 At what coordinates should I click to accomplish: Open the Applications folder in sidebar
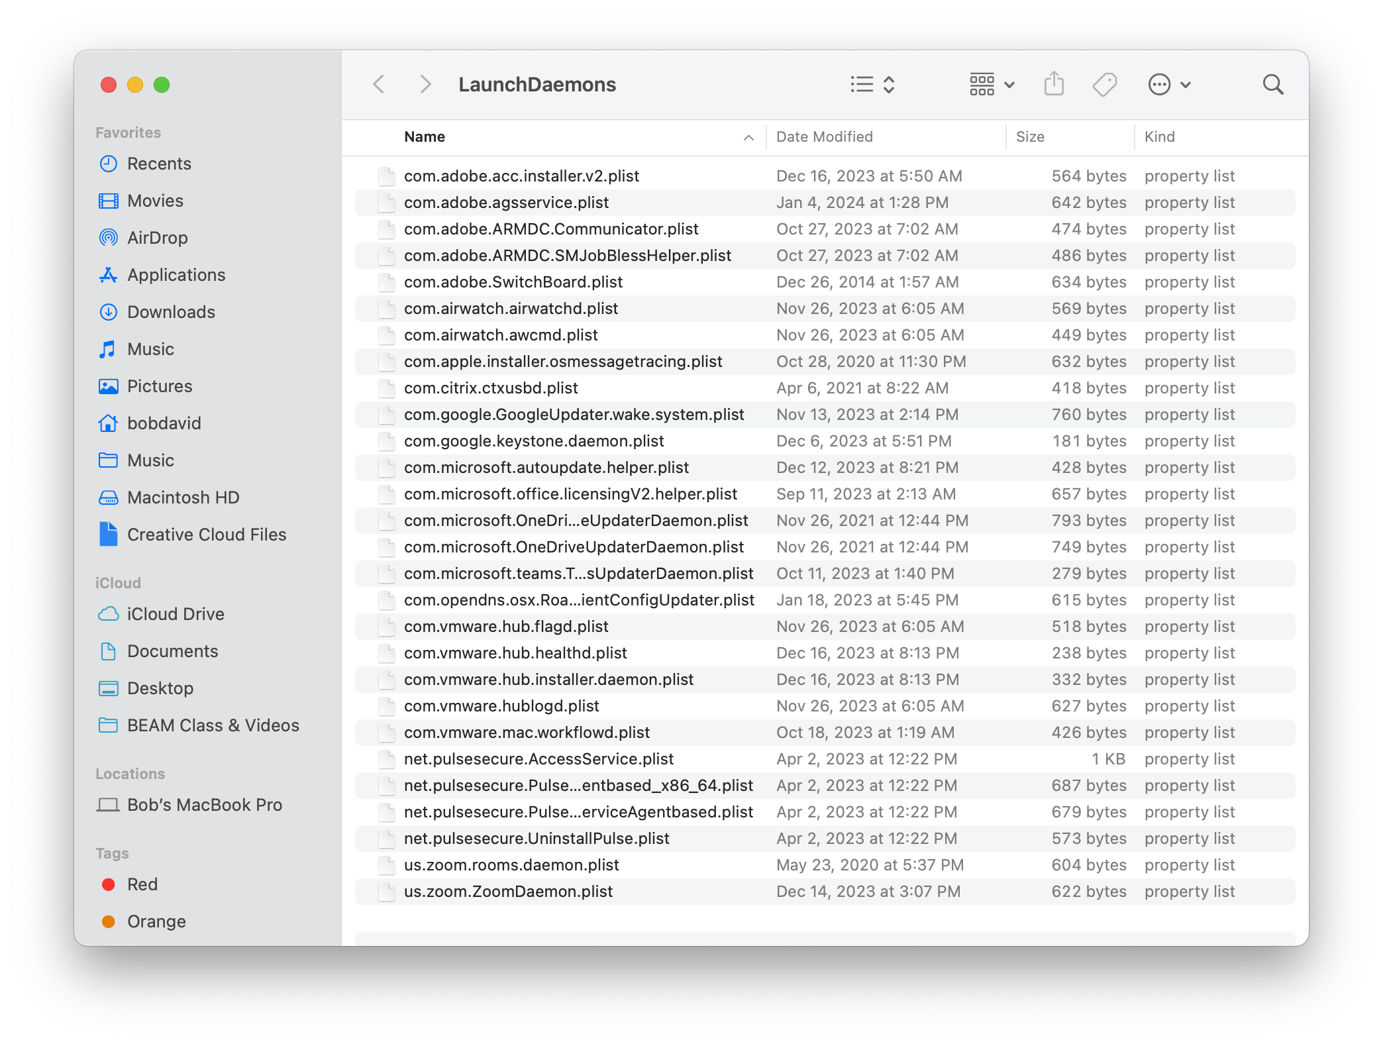tap(176, 275)
